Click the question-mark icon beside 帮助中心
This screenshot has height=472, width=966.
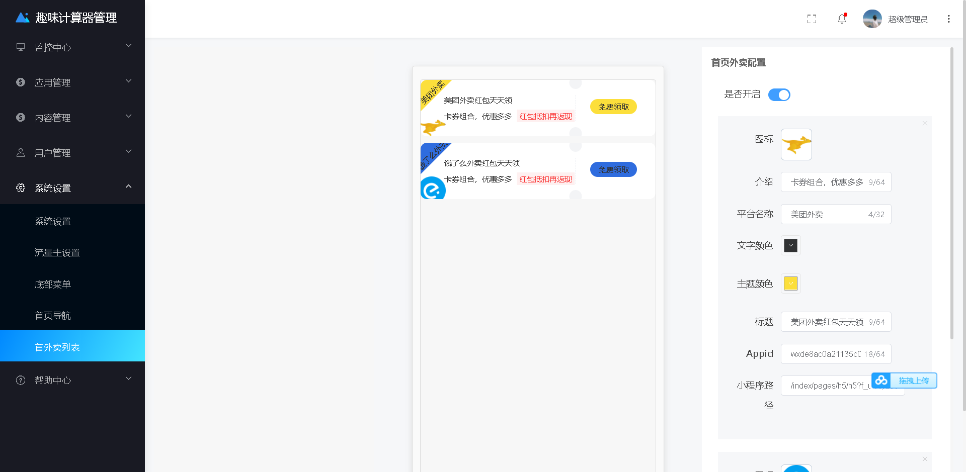[21, 380]
